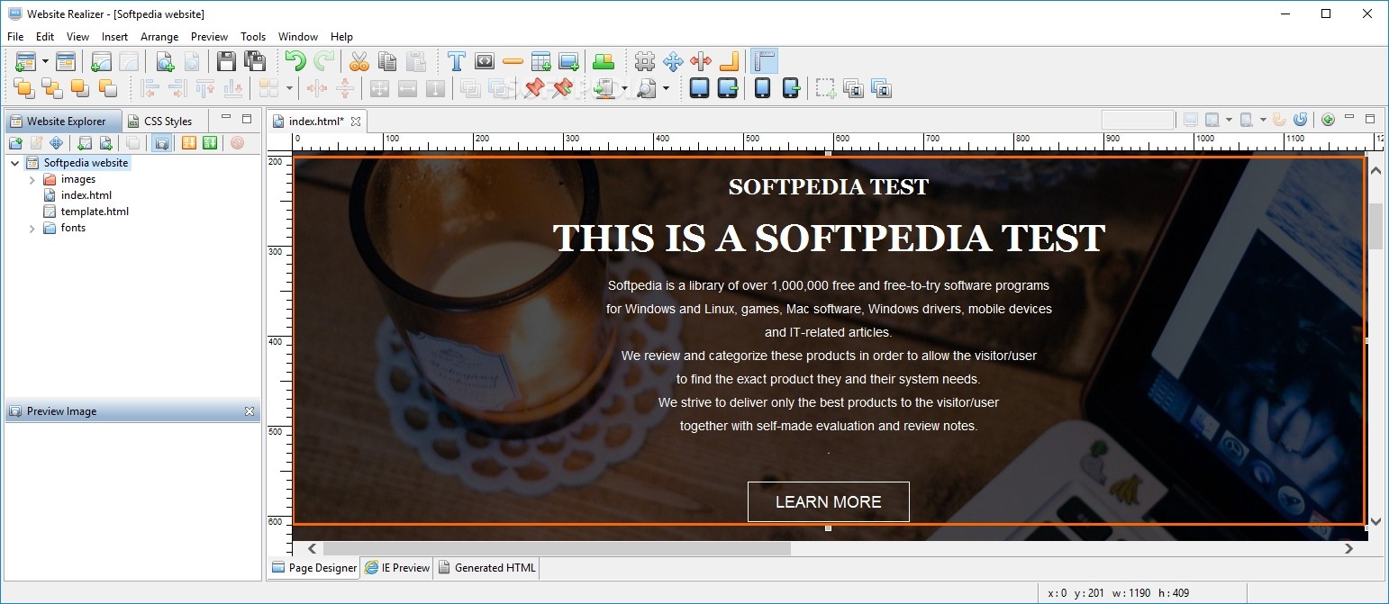Open the preview magnifier dropdown arrow

point(667,88)
